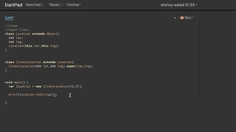Open a New Pad
The image size is (236, 132).
[34, 5]
